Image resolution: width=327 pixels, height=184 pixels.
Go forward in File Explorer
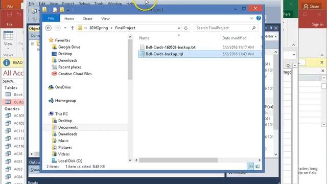[x=57, y=28]
